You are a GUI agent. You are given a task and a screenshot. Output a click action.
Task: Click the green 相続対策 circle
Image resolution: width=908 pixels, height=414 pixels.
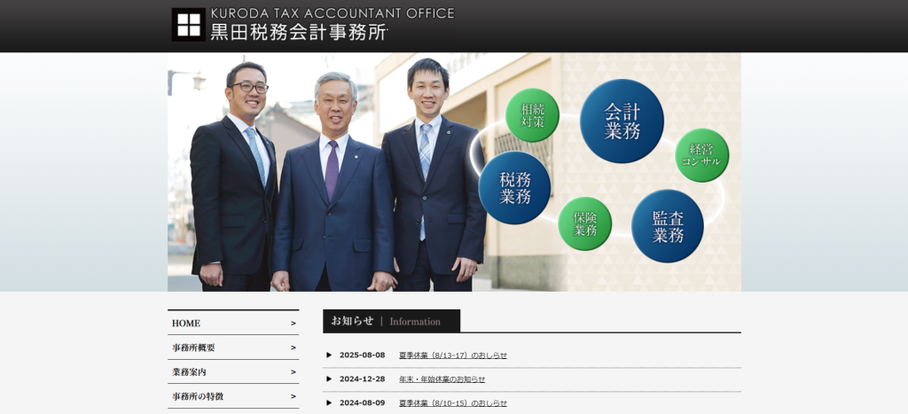click(532, 116)
